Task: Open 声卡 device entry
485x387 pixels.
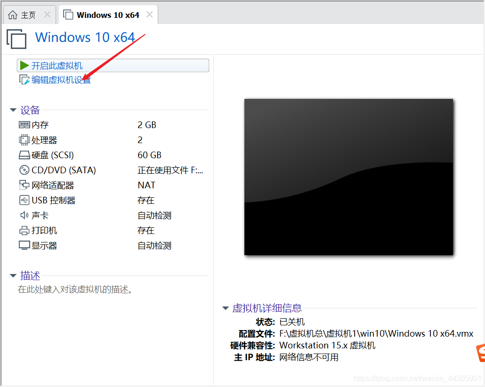Action: coord(40,215)
